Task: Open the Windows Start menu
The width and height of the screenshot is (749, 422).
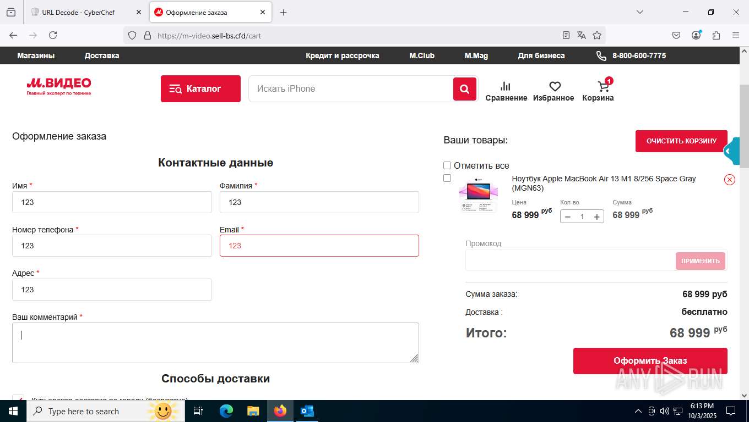Action: click(13, 411)
